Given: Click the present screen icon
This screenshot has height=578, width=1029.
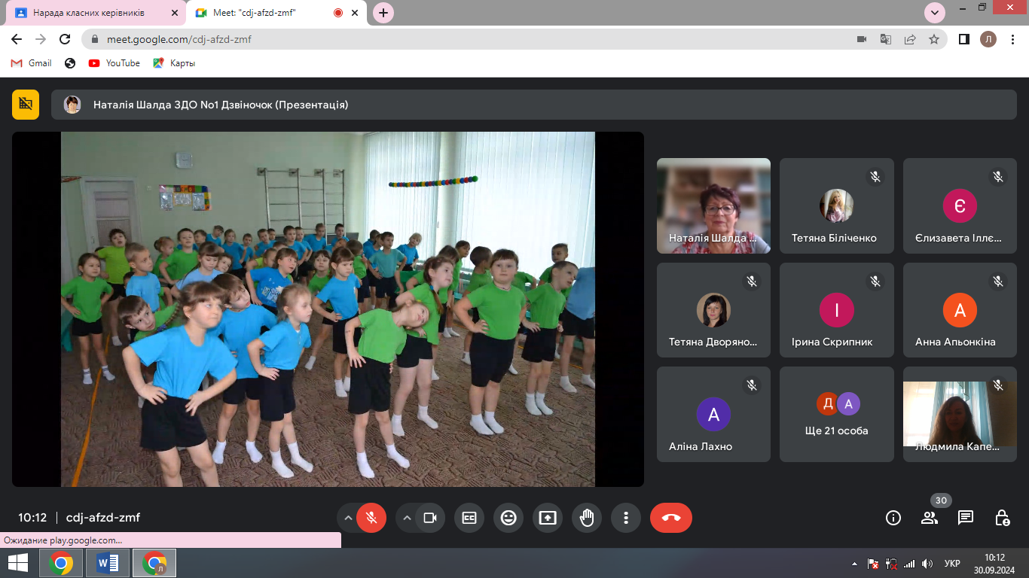Looking at the screenshot, I should 548,518.
